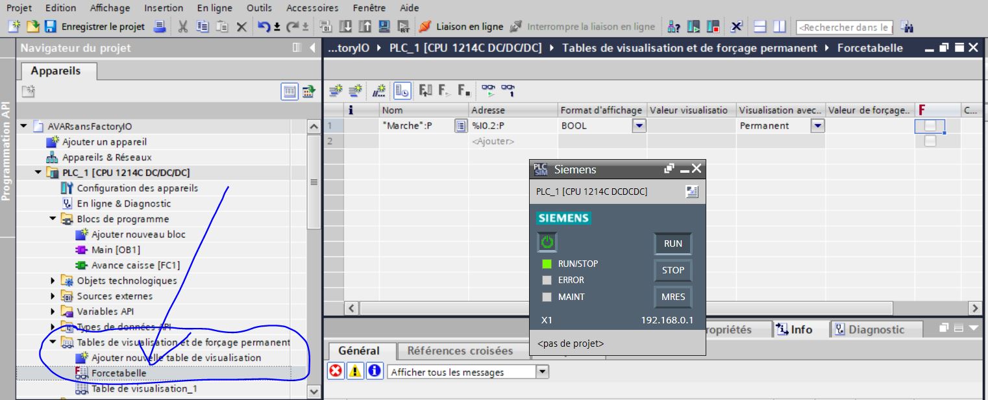
Task: Click the monitor all glasses icon with play arrow
Action: pyautogui.click(x=488, y=91)
